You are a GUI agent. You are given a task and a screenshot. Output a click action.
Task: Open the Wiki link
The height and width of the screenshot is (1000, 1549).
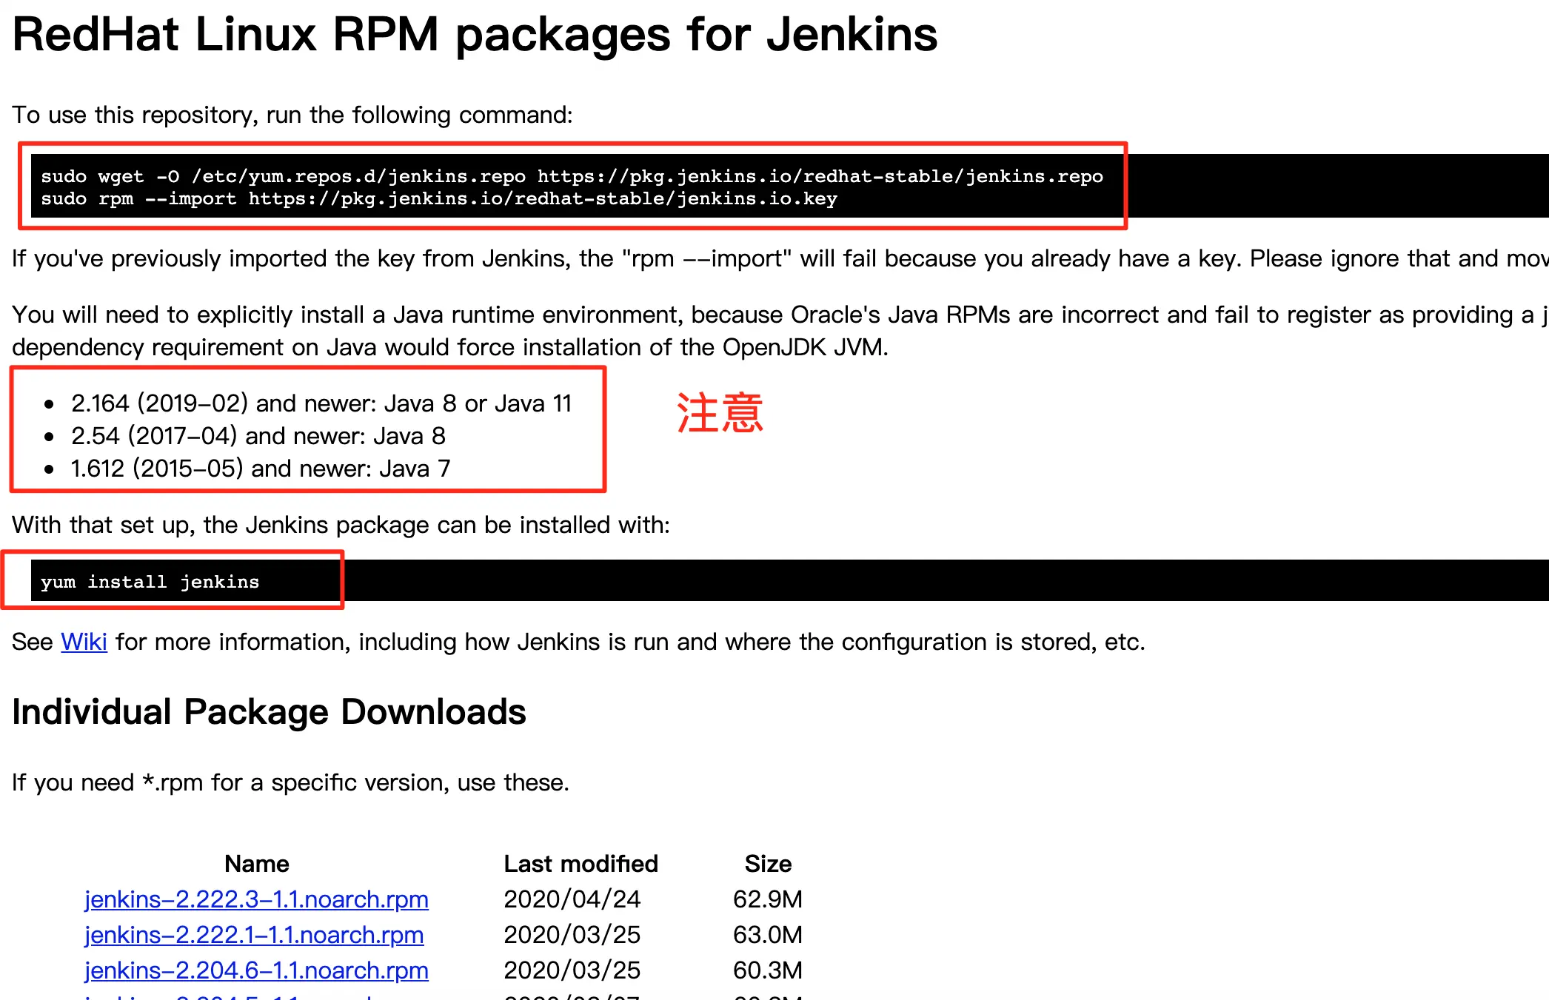84,642
